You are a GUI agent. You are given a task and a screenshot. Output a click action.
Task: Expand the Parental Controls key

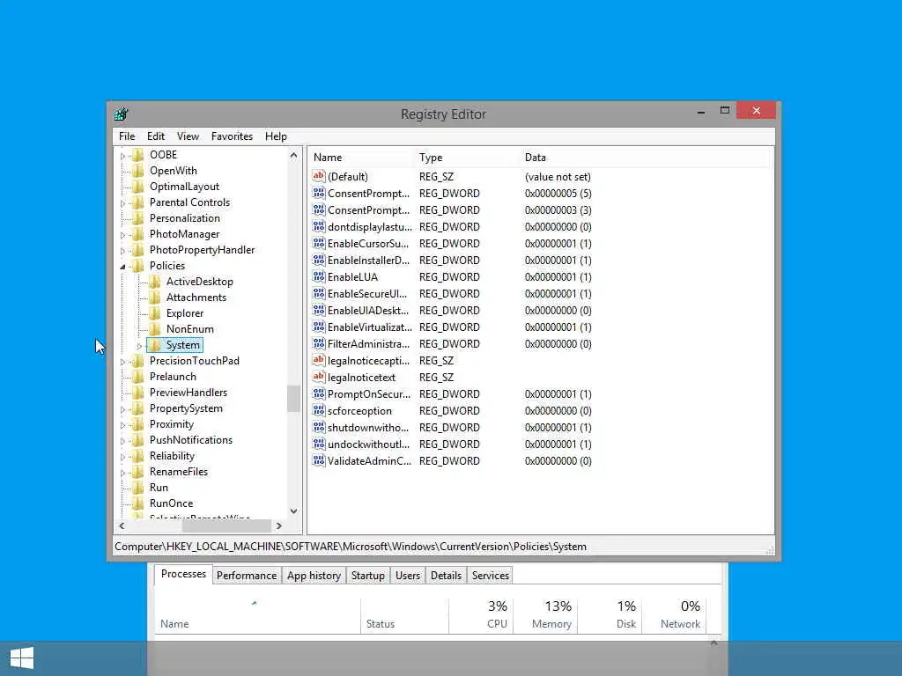pyautogui.click(x=122, y=203)
